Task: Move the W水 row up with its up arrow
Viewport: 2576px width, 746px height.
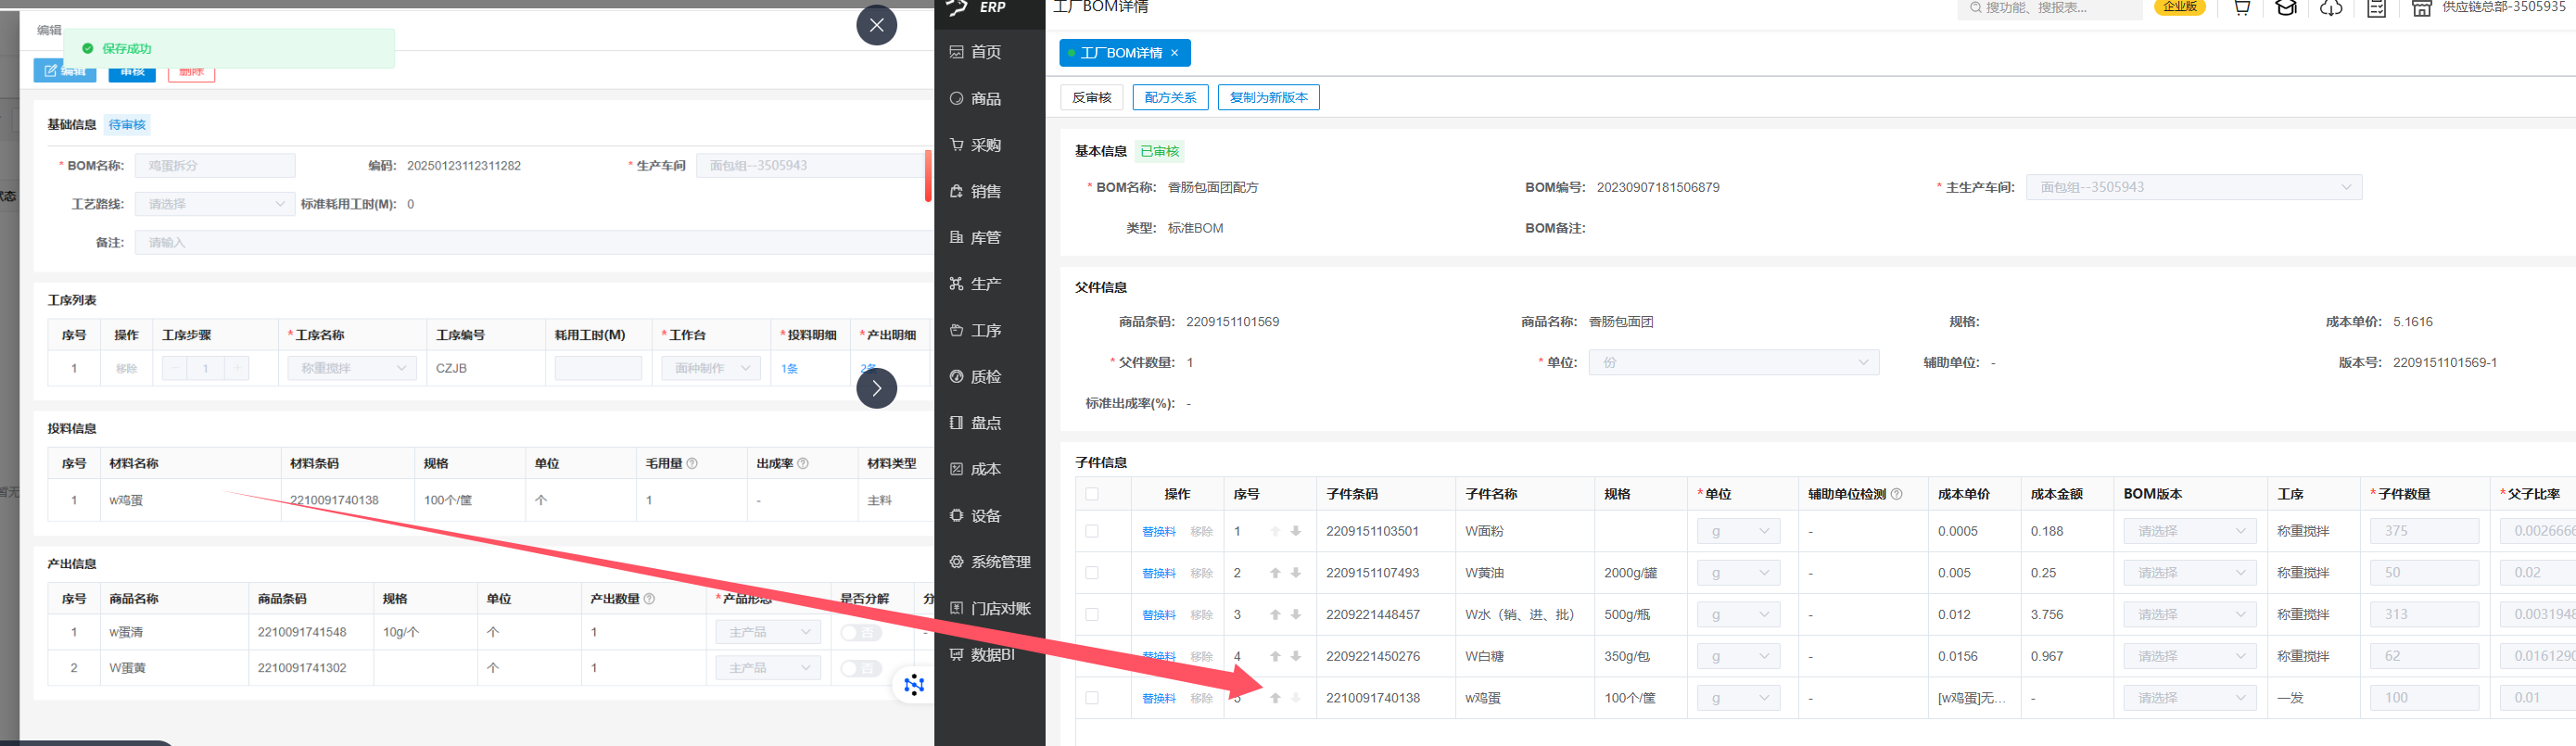Action: [1275, 615]
